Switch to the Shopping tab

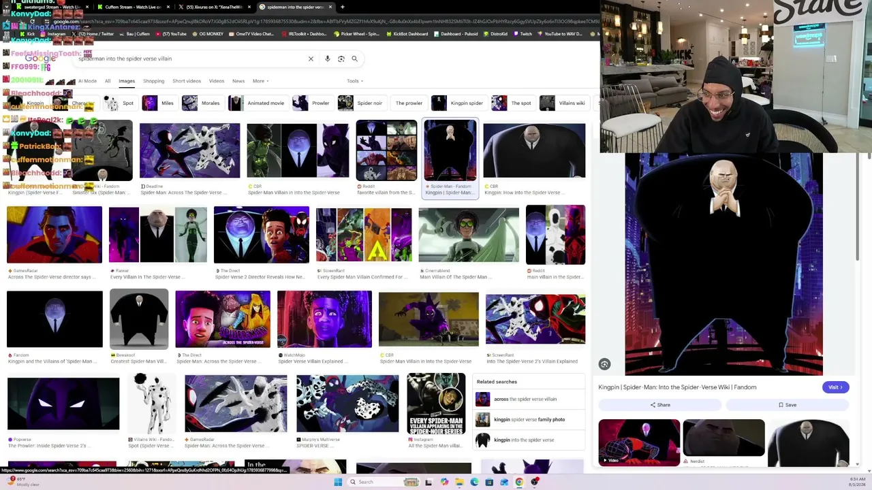click(153, 81)
